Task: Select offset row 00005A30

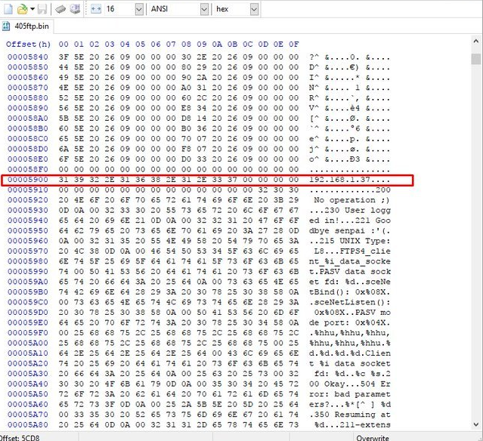Action: coord(28,373)
